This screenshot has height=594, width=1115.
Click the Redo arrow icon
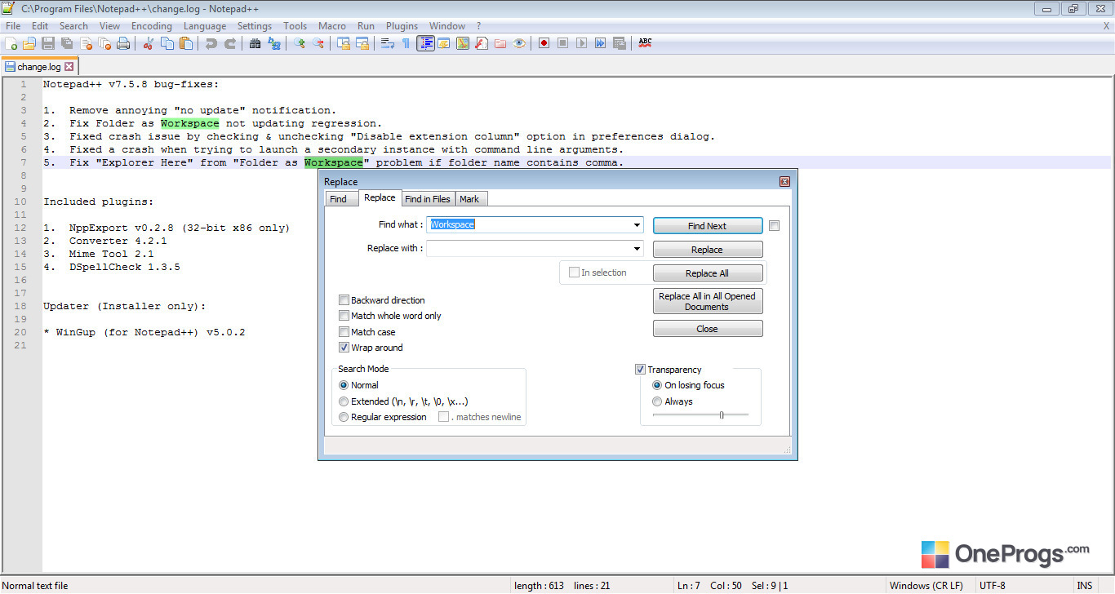(x=231, y=43)
